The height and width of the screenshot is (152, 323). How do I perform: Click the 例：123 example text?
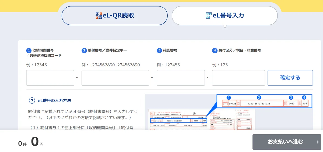coord(220,65)
